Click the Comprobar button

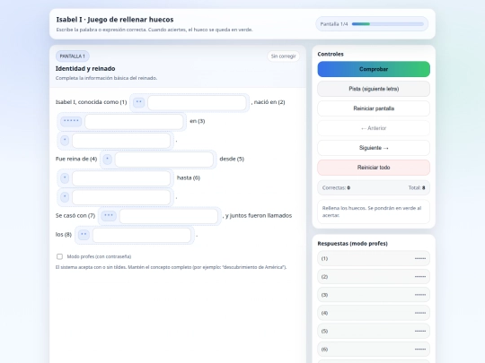click(x=374, y=69)
